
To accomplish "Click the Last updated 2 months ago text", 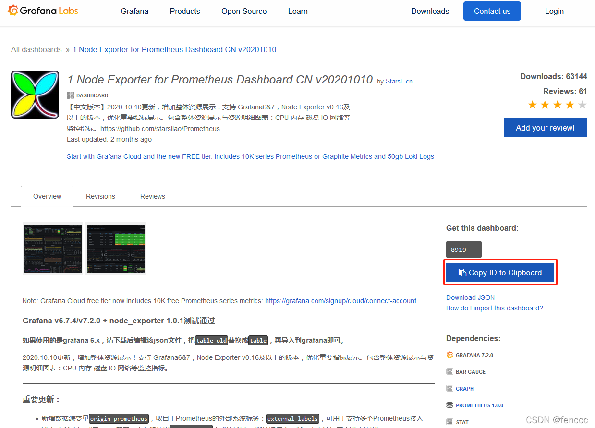I will [x=109, y=139].
